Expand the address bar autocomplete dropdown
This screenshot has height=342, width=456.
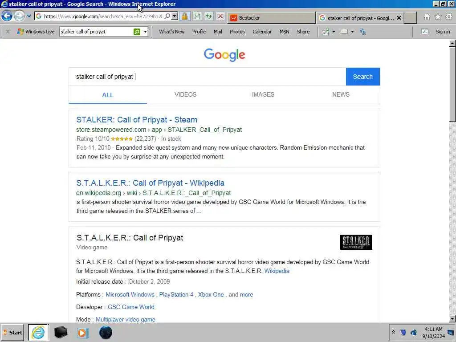(175, 16)
